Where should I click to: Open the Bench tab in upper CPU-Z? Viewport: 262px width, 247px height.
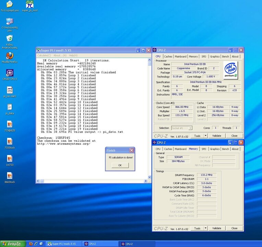(x=225, y=57)
